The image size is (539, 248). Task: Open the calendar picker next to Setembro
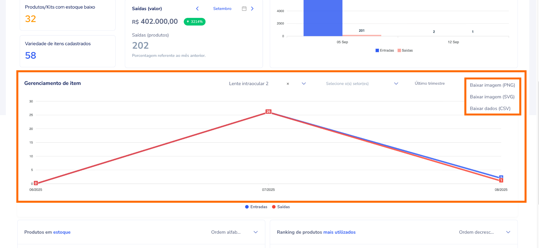click(x=244, y=9)
